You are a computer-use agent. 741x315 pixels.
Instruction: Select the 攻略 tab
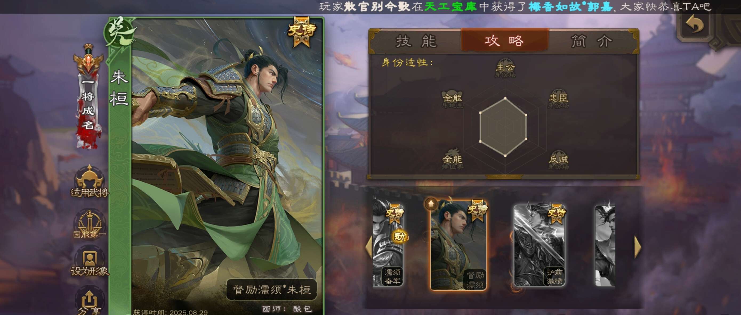point(505,40)
